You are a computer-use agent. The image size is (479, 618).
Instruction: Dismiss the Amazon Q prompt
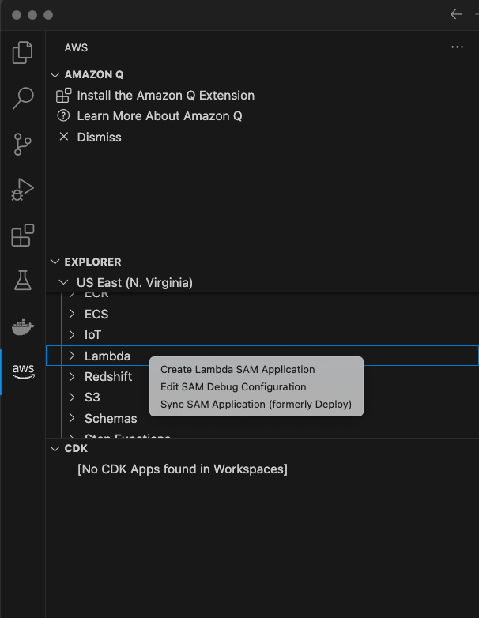(99, 138)
